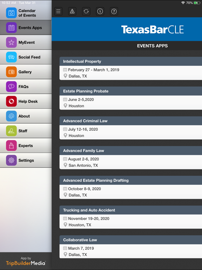Go to MyEvent menu label

(x=27, y=42)
